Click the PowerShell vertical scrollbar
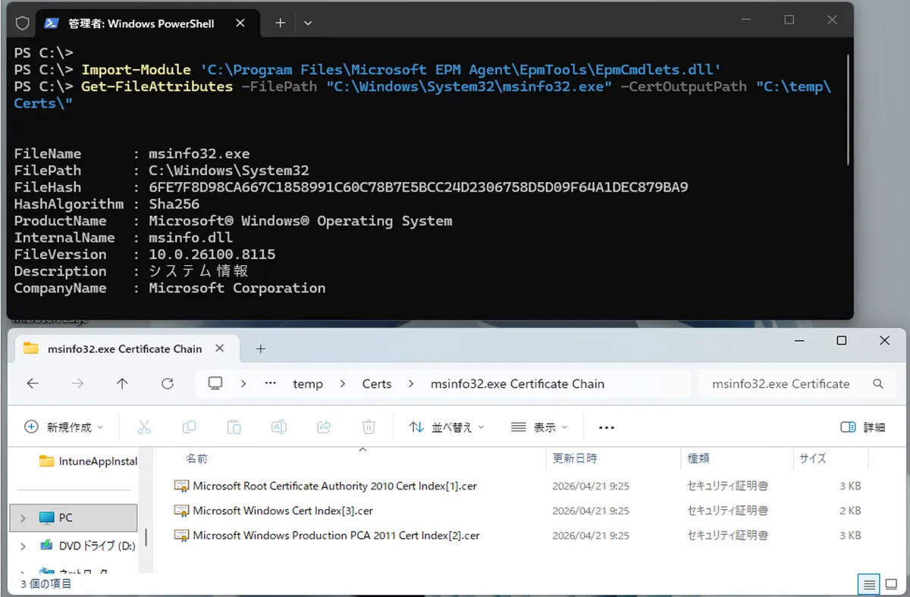The image size is (910, 597). point(849,106)
